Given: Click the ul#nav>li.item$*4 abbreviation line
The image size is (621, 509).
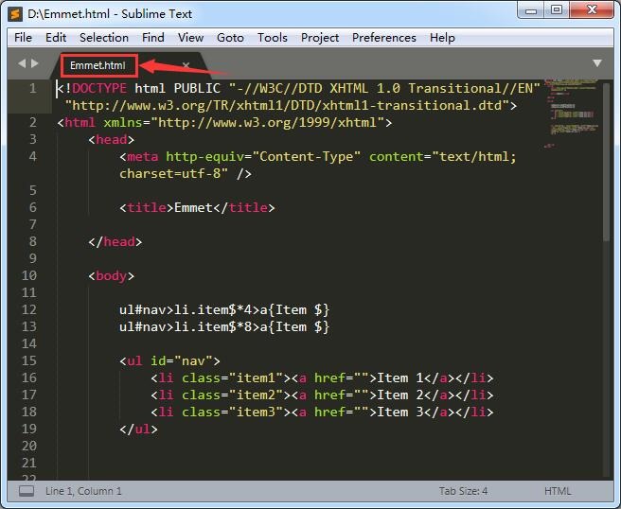Looking at the screenshot, I should click(224, 309).
